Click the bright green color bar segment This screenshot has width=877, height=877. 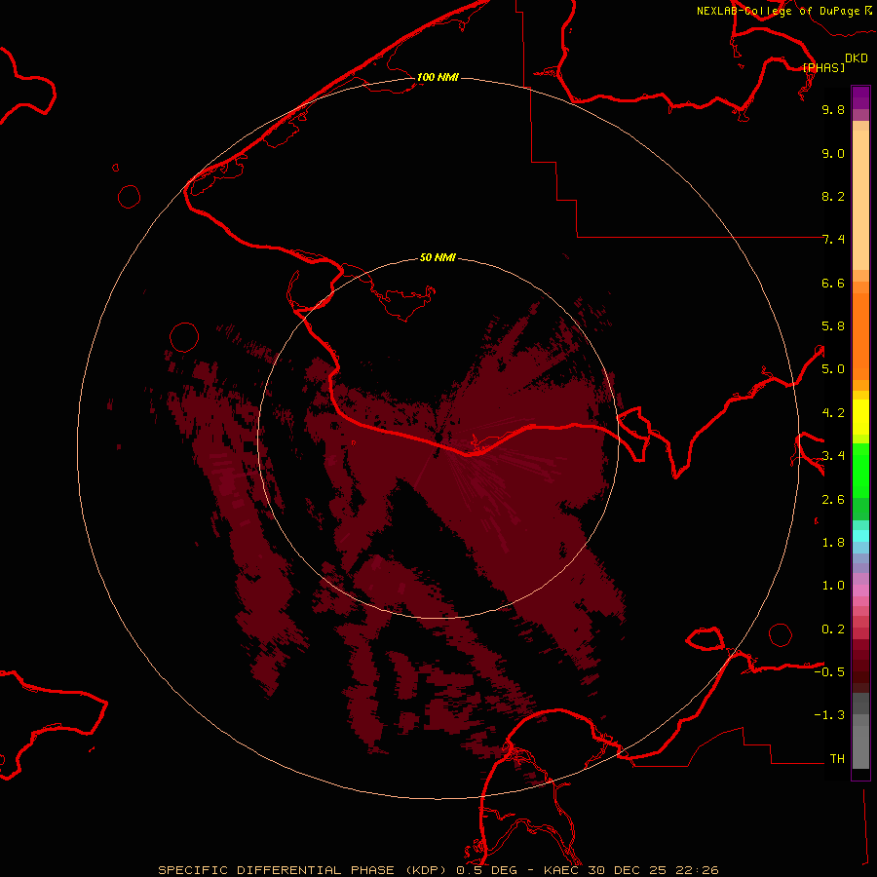(860, 471)
